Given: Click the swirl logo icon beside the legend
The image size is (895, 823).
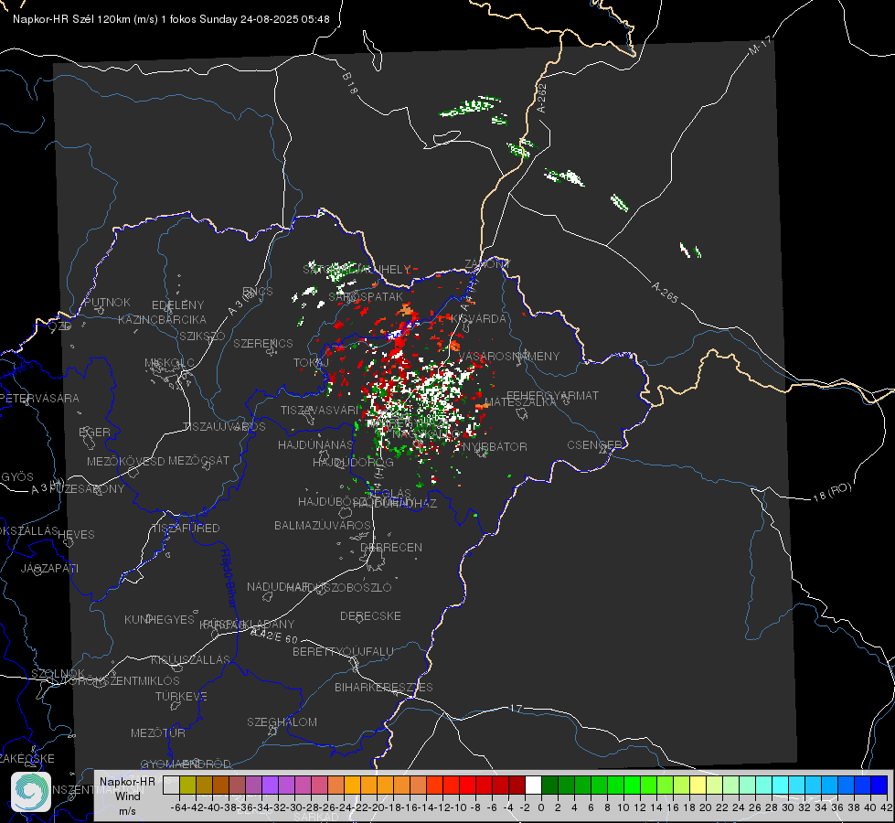Looking at the screenshot, I should tap(31, 792).
